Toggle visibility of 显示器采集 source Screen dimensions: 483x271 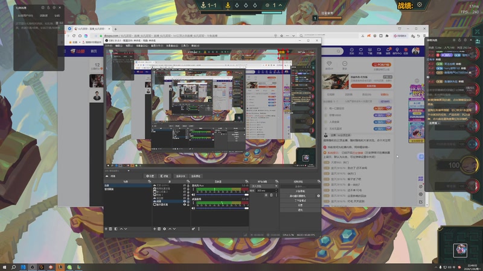tap(185, 205)
